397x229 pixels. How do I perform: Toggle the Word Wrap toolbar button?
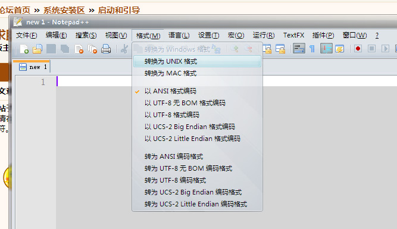299,48
